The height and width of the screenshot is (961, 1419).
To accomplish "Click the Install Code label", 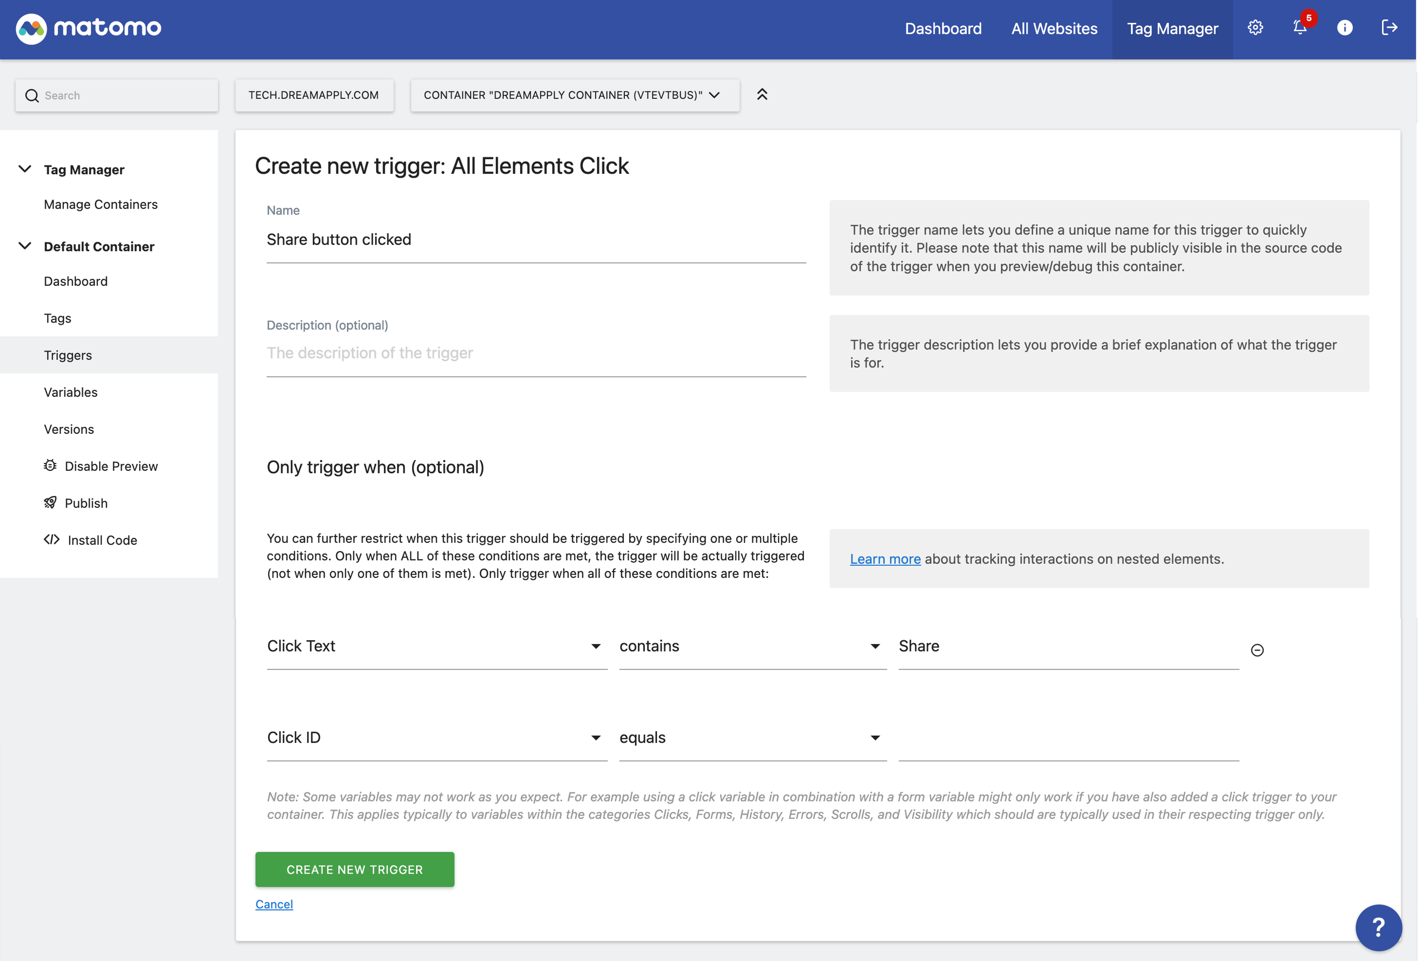I will pos(103,540).
